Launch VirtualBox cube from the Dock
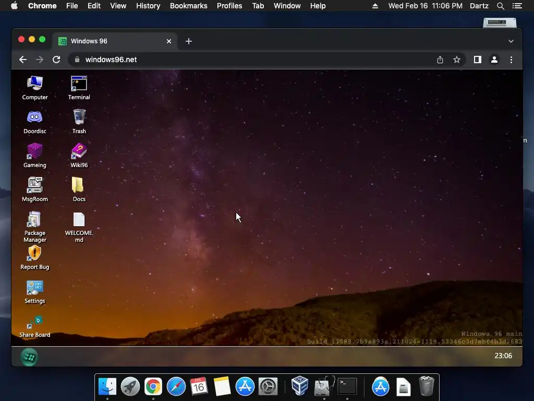The width and height of the screenshot is (534, 401). coord(300,386)
